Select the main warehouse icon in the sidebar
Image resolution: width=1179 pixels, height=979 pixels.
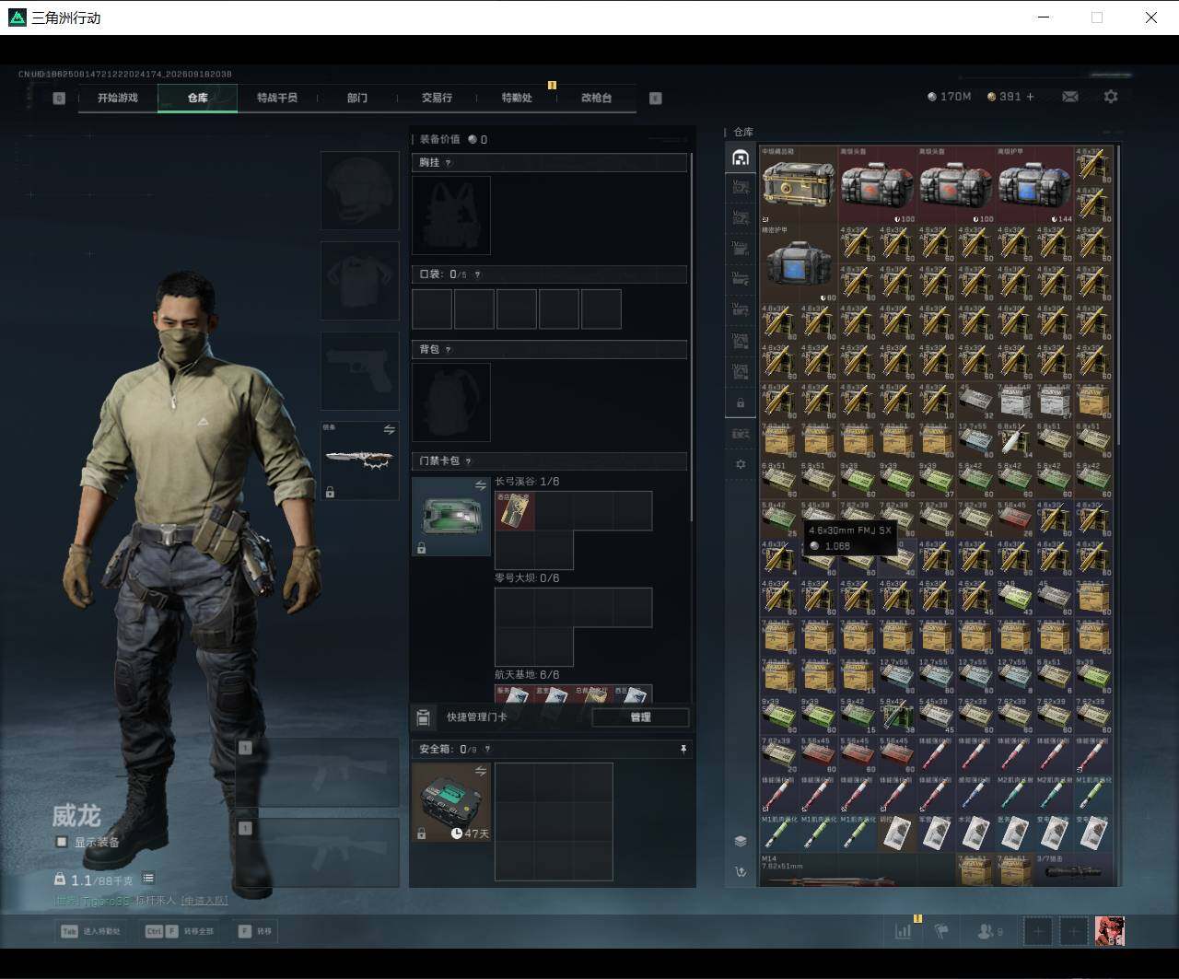741,157
